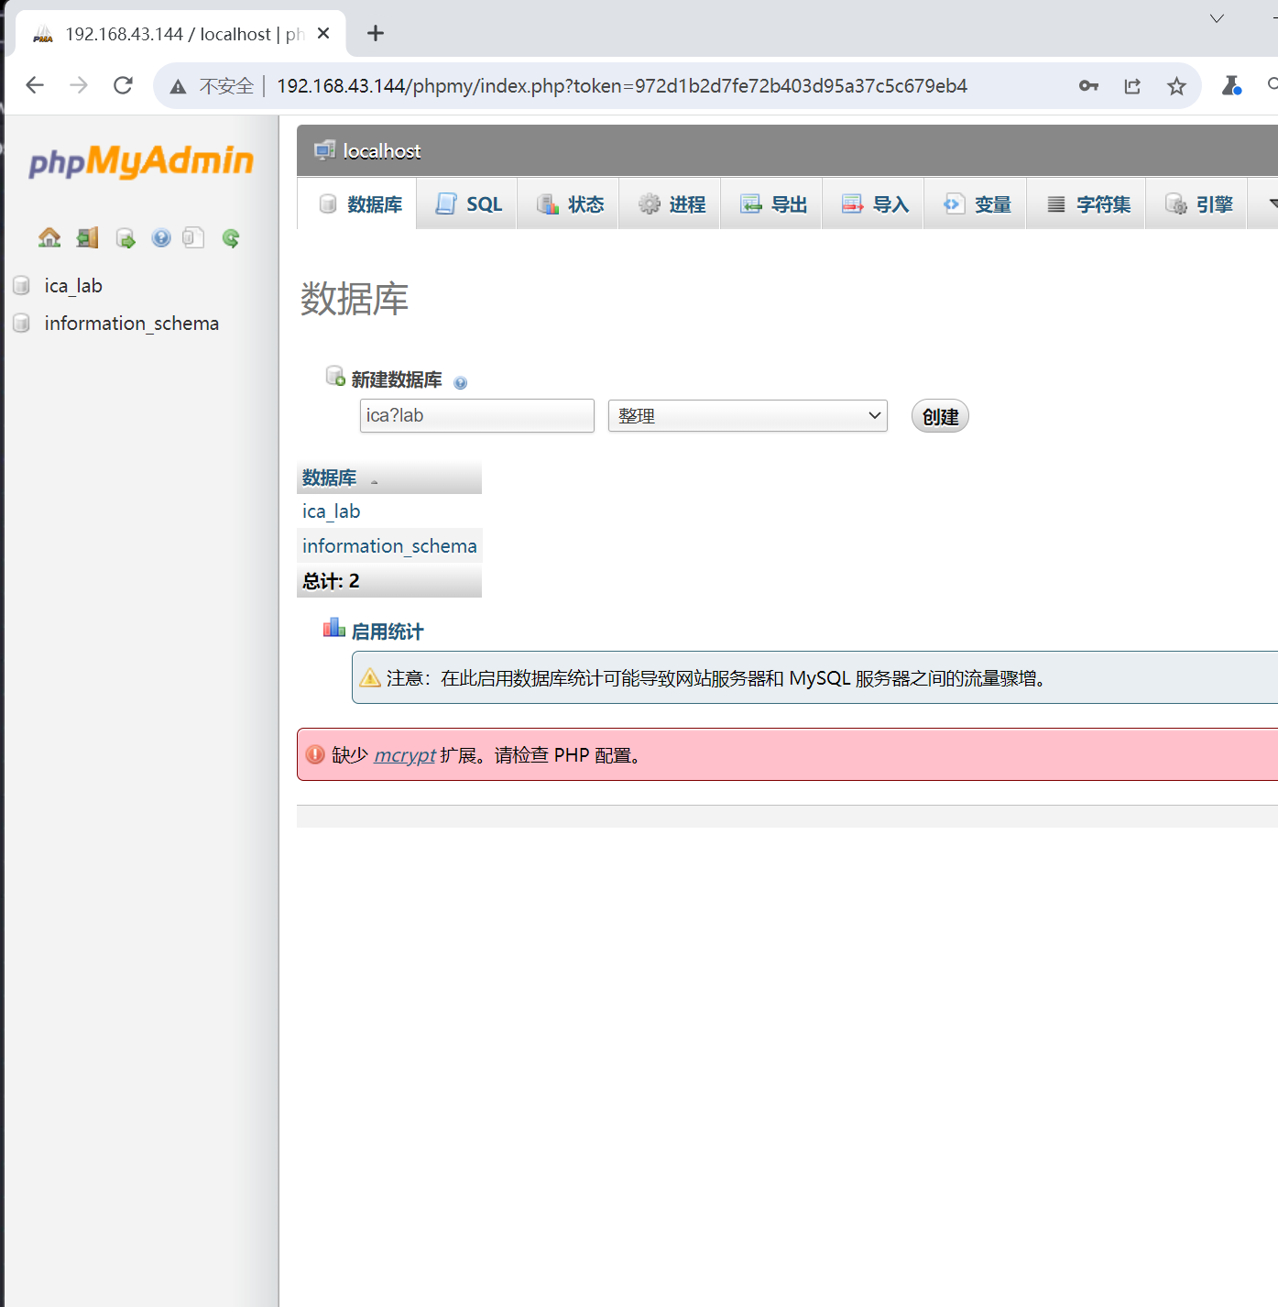This screenshot has width=1278, height=1307.
Task: Click the new database name input field
Action: point(477,416)
